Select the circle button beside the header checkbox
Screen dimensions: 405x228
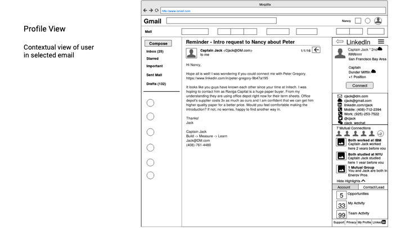[x=368, y=21]
